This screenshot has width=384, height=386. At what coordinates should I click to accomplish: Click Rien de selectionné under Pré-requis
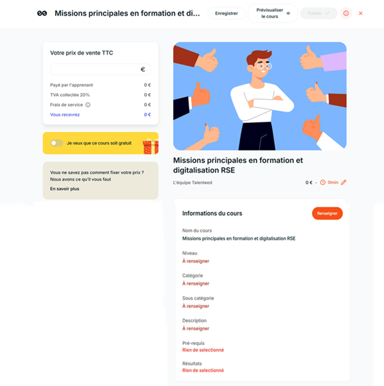coord(203,350)
